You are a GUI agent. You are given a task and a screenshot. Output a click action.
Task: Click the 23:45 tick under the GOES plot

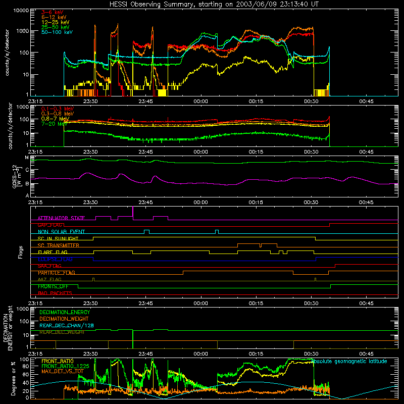click(145, 203)
